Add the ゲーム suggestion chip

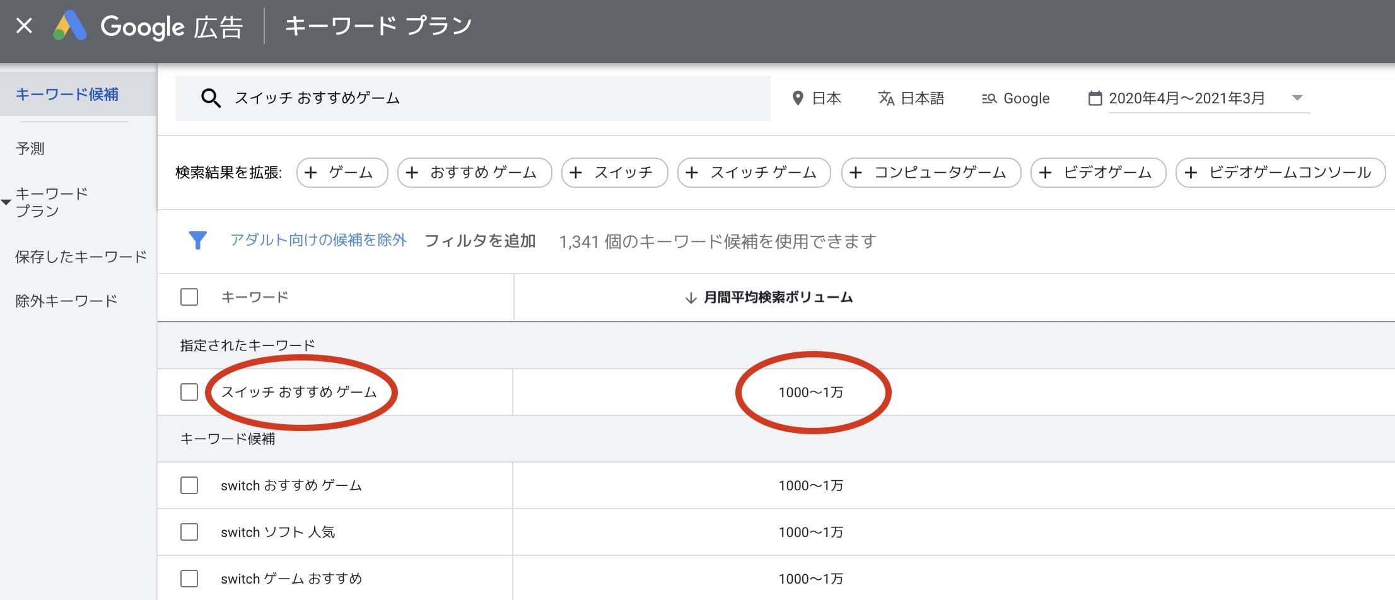[342, 173]
